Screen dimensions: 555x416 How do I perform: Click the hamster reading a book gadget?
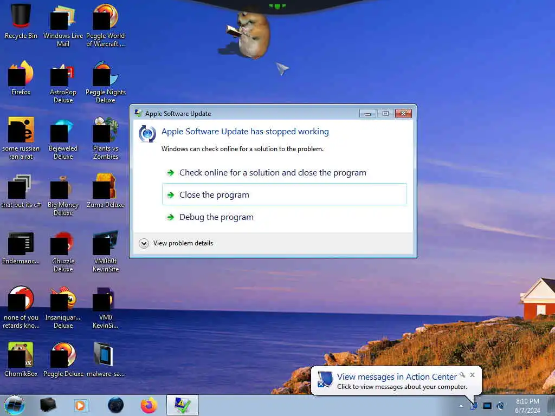pos(249,34)
